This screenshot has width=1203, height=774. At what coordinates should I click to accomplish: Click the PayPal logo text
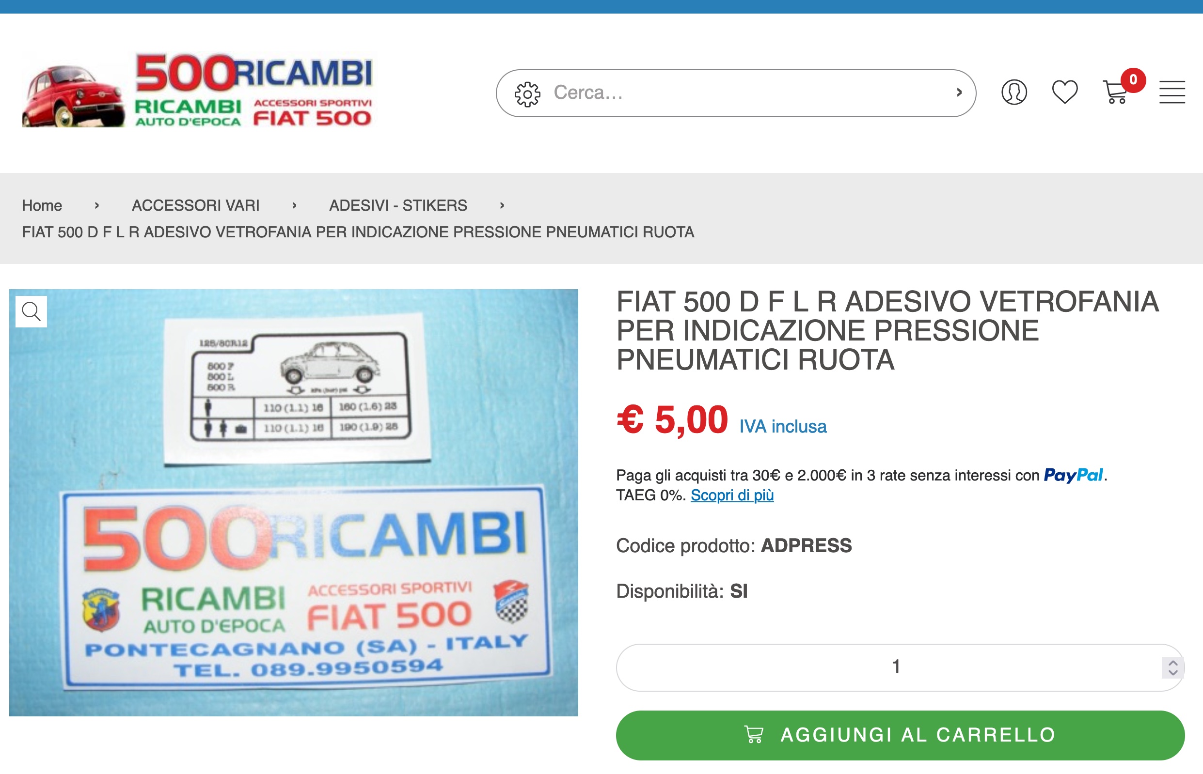coord(1073,475)
